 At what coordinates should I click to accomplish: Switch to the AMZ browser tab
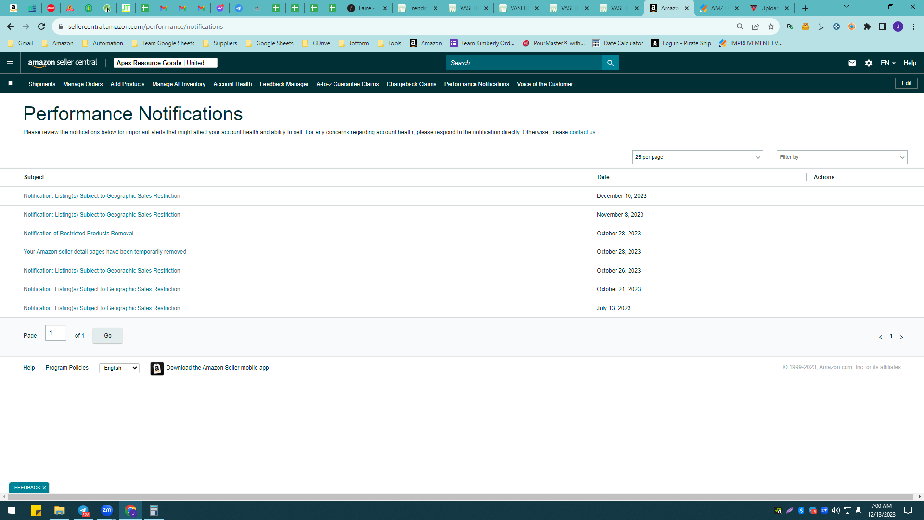(719, 8)
